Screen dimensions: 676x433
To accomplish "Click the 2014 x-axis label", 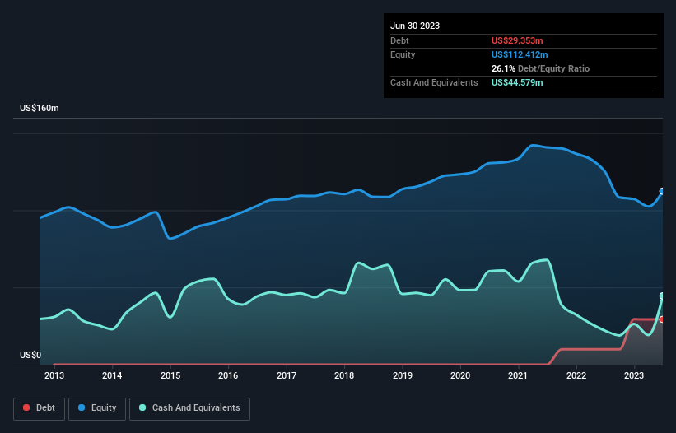I will pyautogui.click(x=112, y=375).
